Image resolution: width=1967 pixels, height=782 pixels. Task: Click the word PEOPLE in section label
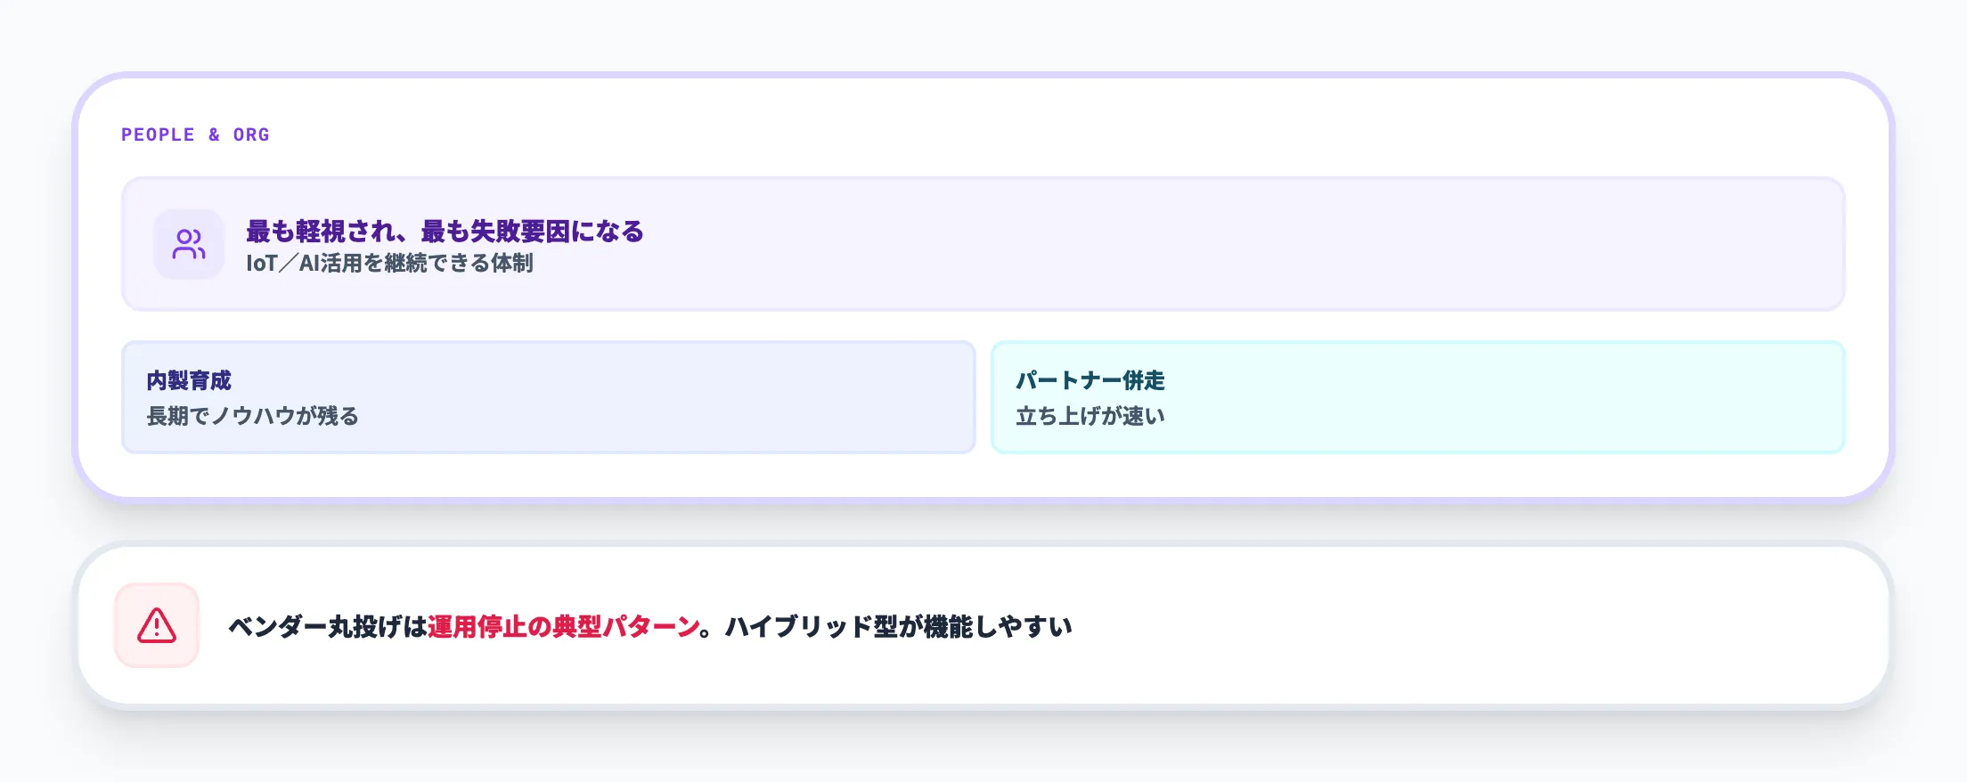158,134
